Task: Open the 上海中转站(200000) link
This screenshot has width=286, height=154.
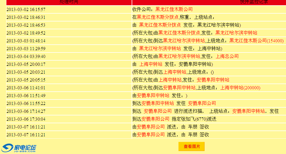Action: click(240, 88)
